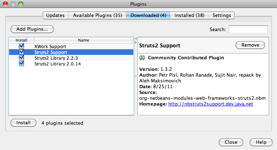Screen dimensions: 277x150
Task: Click the split pane divider handle
Action: (136, 76)
